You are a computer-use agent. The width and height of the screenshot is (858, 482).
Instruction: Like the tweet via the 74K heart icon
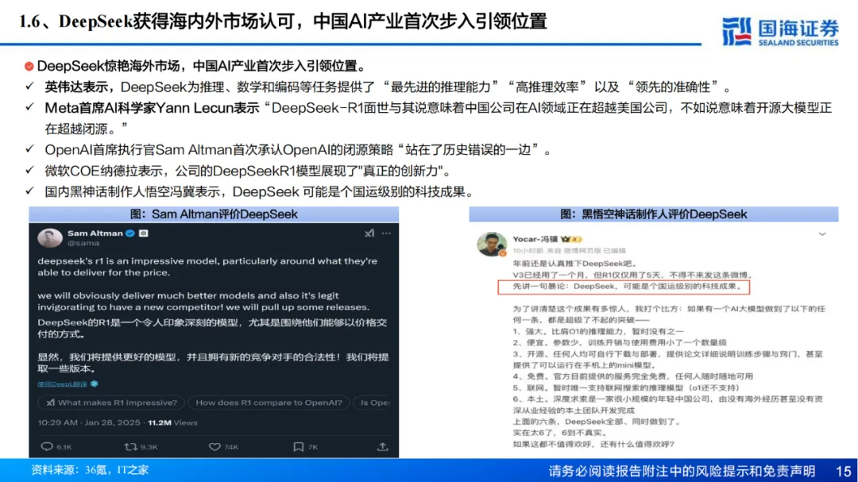[214, 447]
